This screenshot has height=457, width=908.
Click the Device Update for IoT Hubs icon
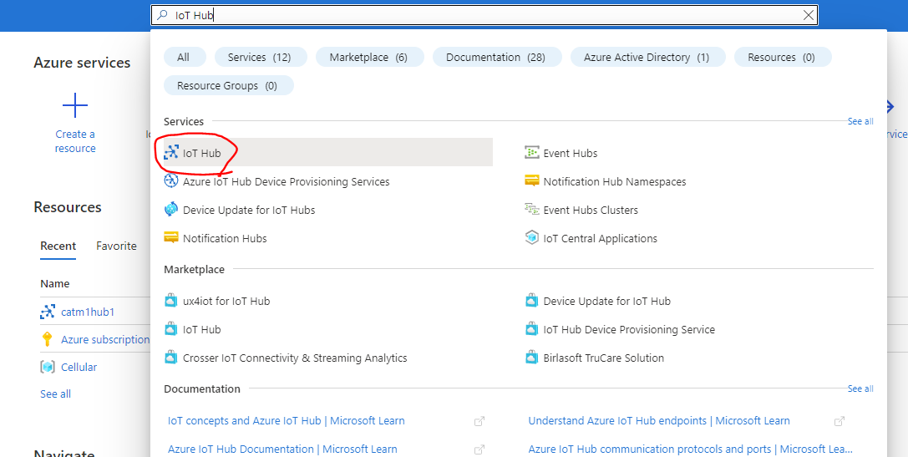click(x=171, y=210)
